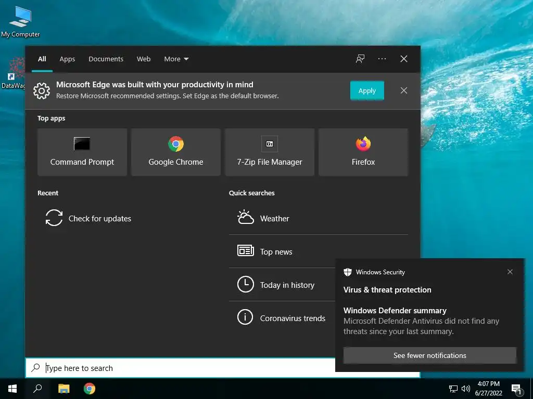The height and width of the screenshot is (399, 533).
Task: Click the taskbar Search magnifier
Action: [x=37, y=389]
